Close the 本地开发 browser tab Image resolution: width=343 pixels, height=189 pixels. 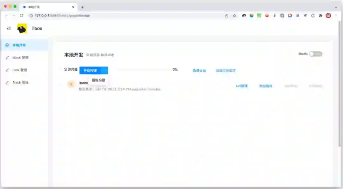click(73, 7)
